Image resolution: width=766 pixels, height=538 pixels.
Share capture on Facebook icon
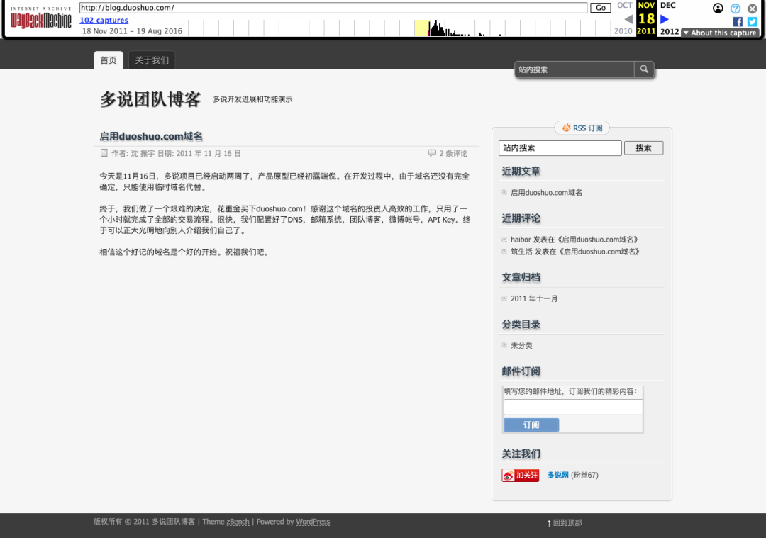738,21
